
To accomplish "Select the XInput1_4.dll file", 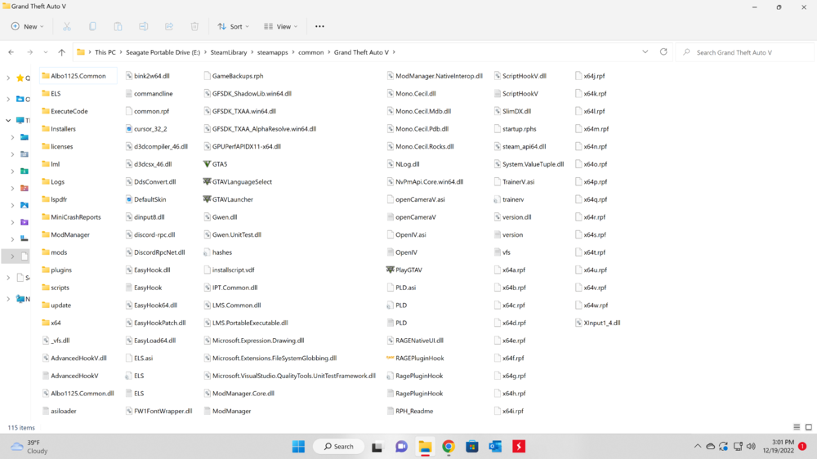I will (598, 323).
